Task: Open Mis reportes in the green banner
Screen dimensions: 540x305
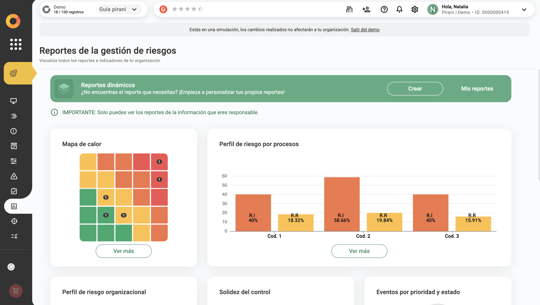Action: click(477, 88)
